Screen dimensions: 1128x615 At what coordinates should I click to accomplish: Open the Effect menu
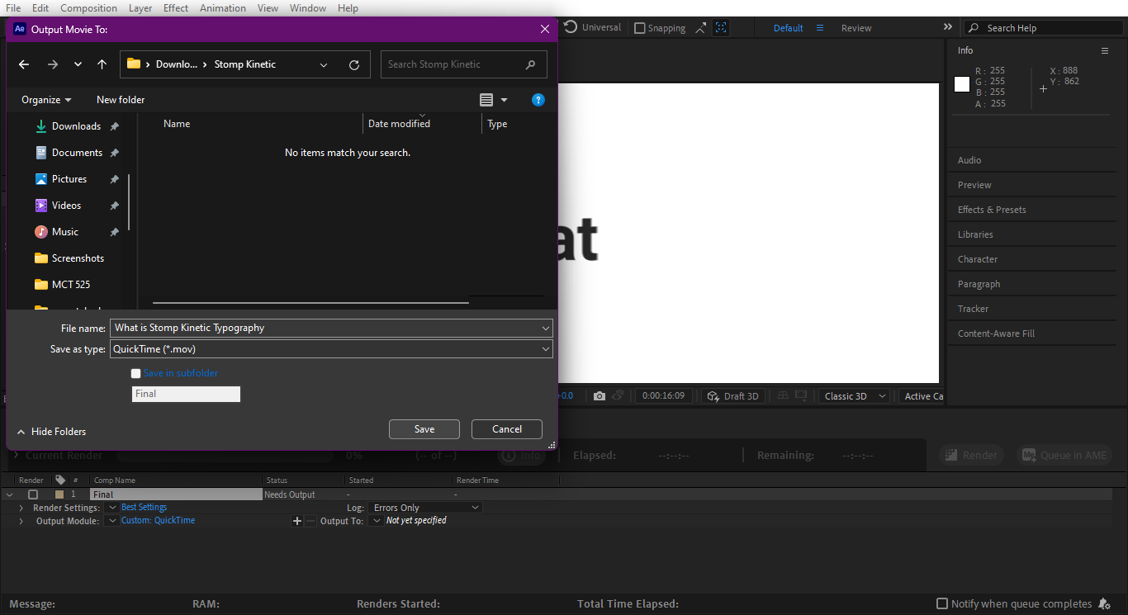pos(176,7)
